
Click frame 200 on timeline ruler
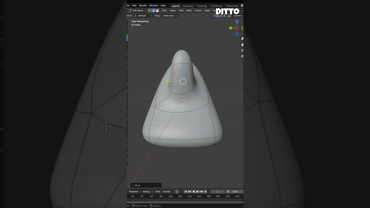(x=218, y=196)
